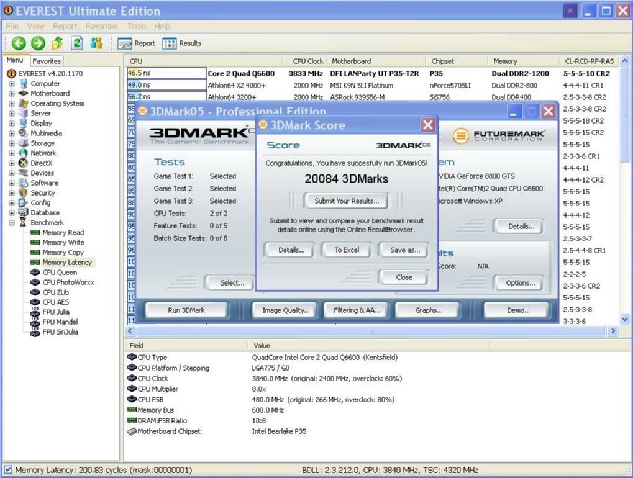Image resolution: width=633 pixels, height=478 pixels.
Task: Click the EVEREST v4.20.1170 root icon
Action: [12, 73]
